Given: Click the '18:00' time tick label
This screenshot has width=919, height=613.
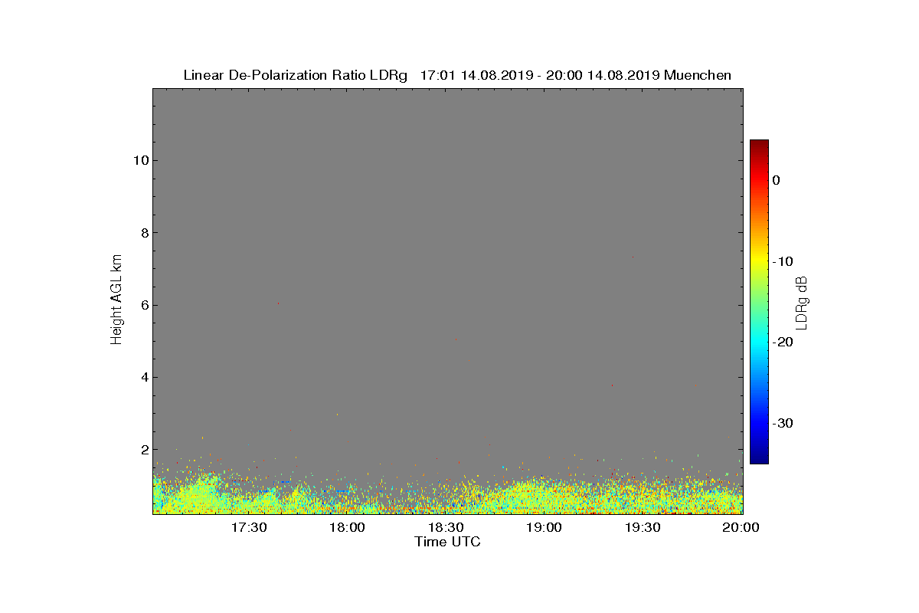Looking at the screenshot, I should [348, 527].
